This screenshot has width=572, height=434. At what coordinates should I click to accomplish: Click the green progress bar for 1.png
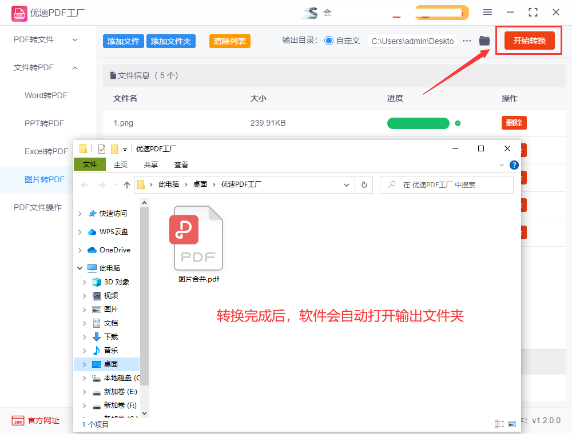418,123
